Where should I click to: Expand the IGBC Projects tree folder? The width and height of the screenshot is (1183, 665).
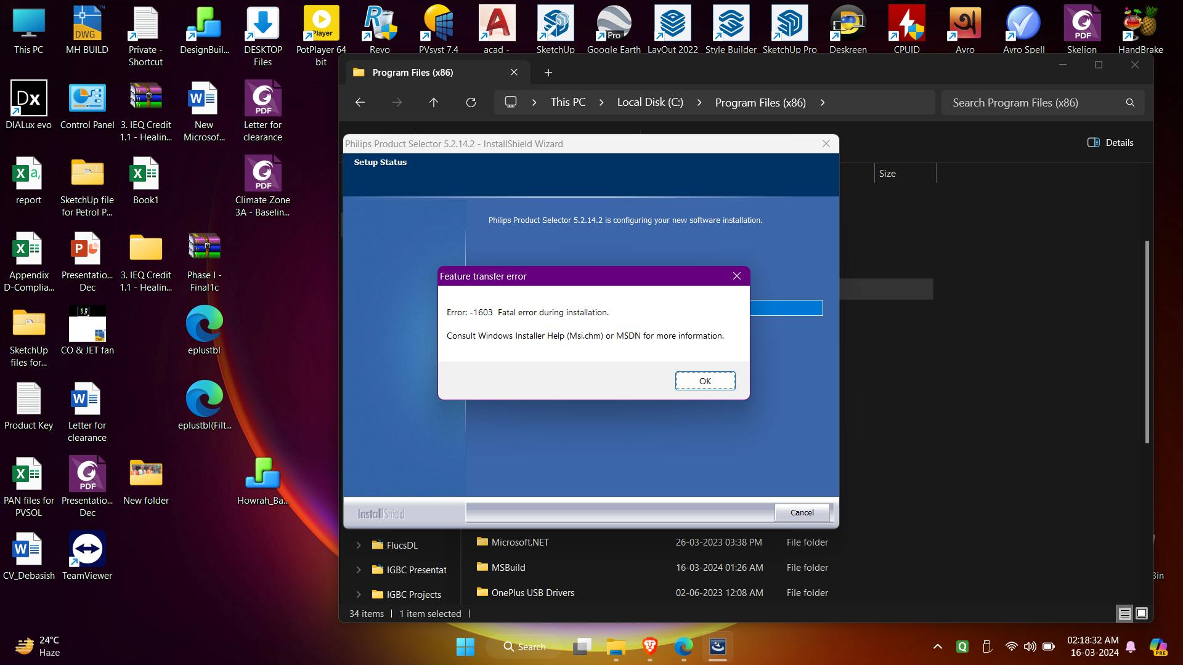[359, 595]
